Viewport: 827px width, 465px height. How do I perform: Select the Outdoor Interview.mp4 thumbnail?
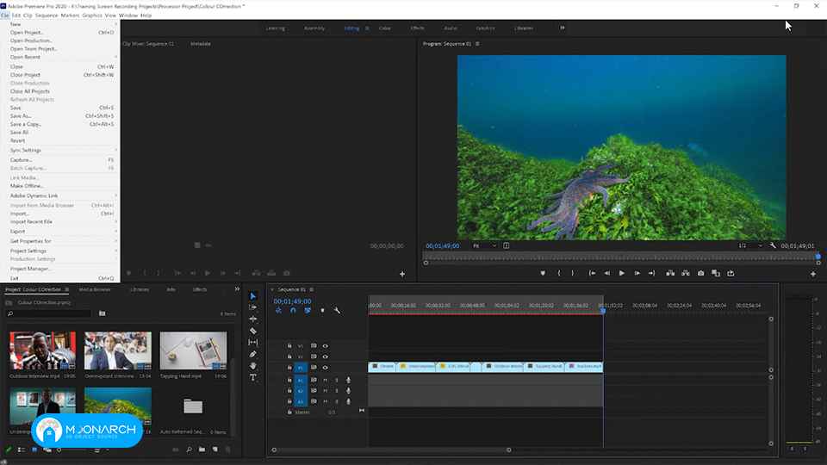(x=43, y=350)
